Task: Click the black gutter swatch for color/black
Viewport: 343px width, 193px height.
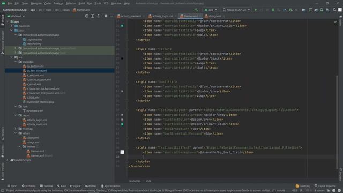Action: tap(122, 58)
